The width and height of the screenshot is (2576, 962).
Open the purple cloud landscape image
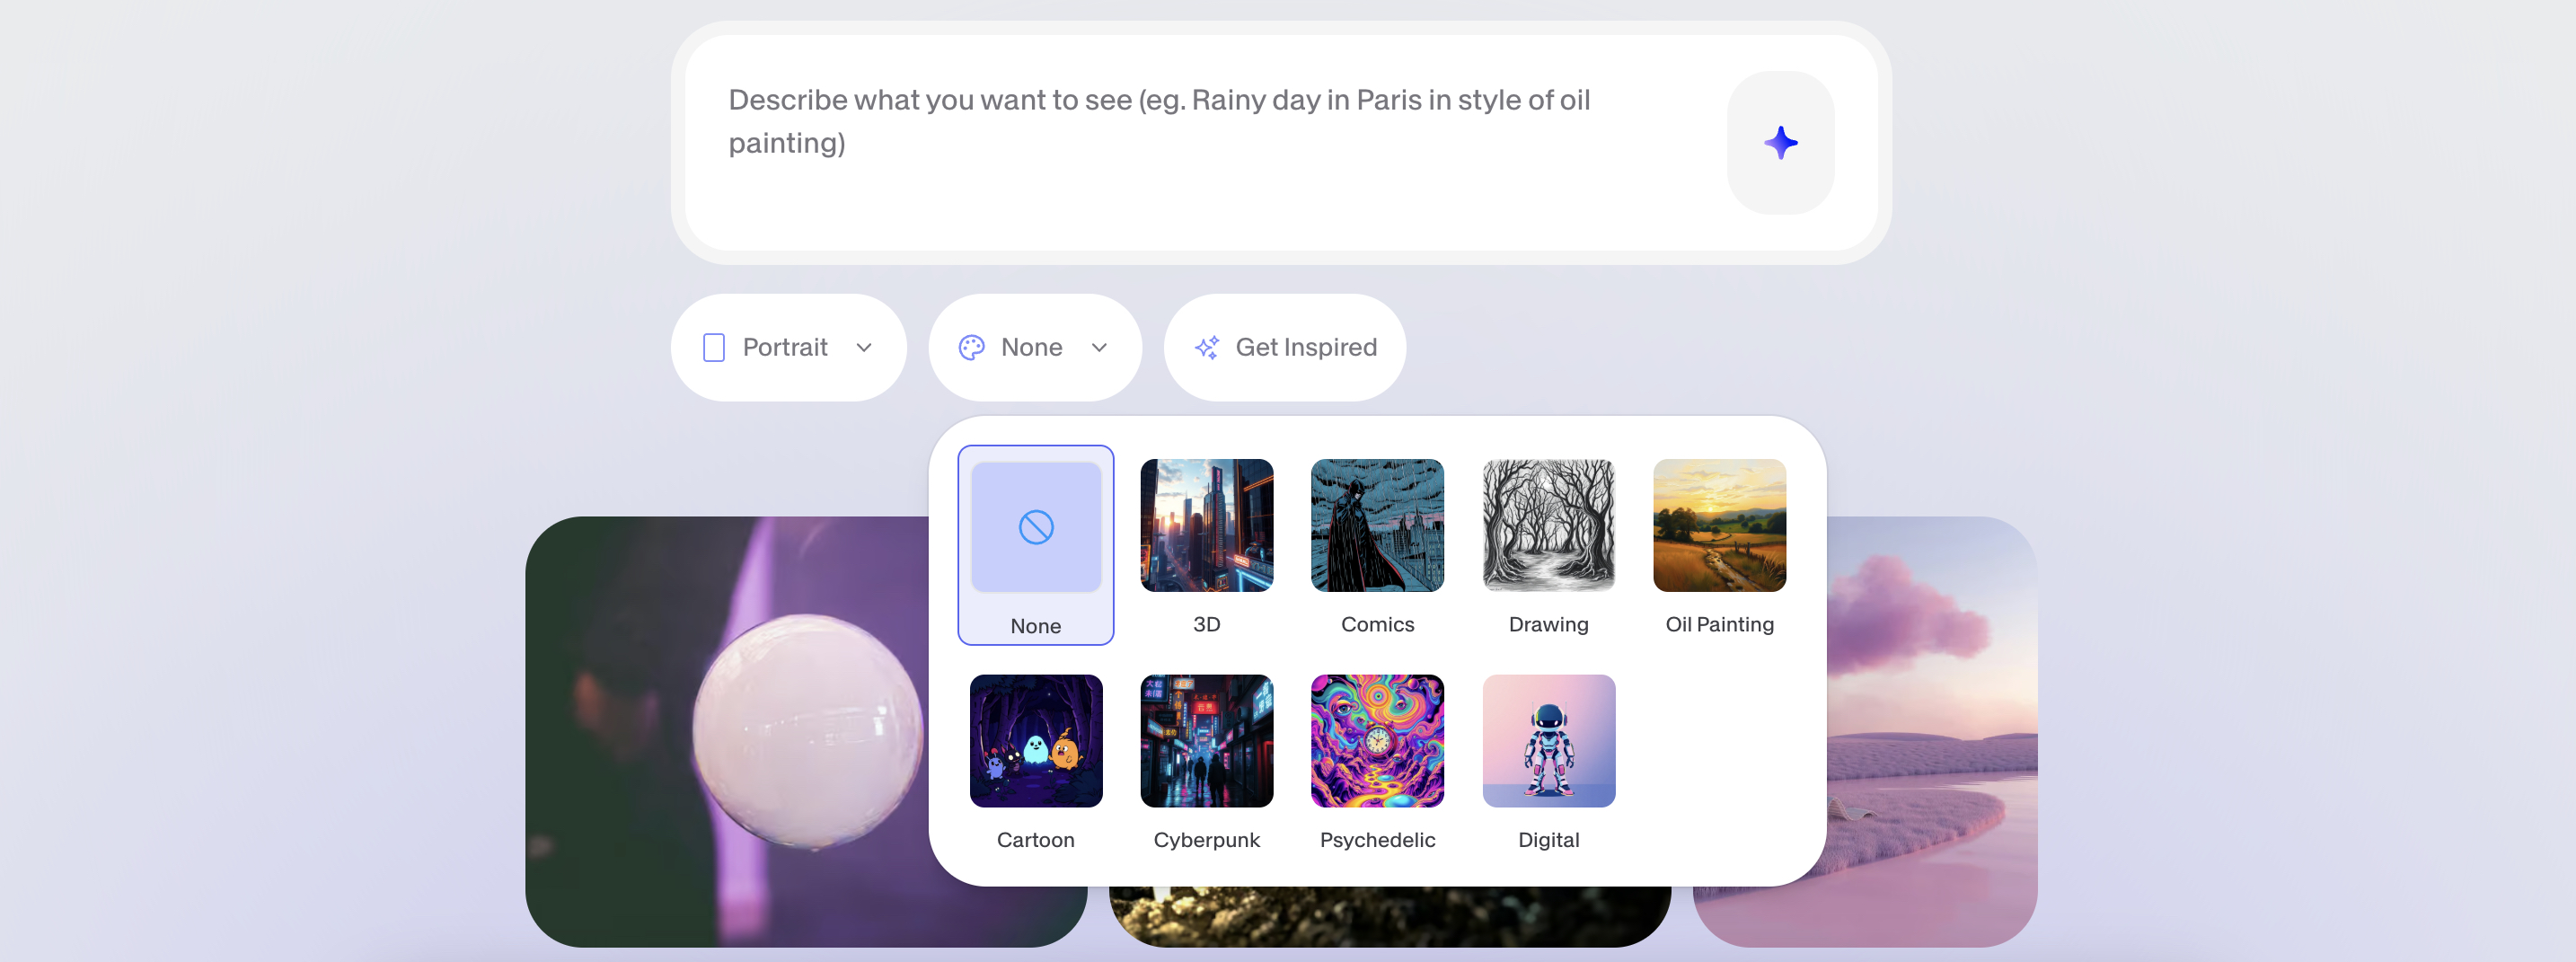pyautogui.click(x=1932, y=731)
